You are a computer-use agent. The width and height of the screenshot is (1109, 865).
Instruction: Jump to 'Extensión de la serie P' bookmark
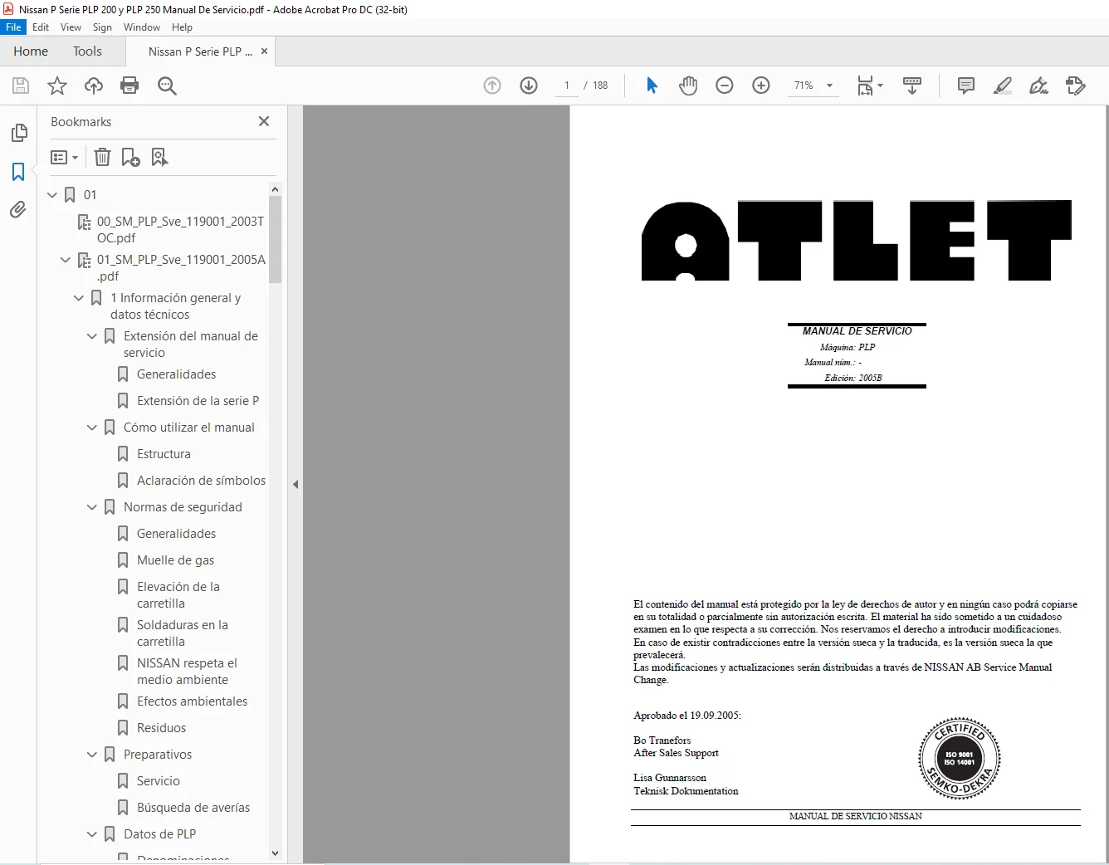click(x=198, y=401)
